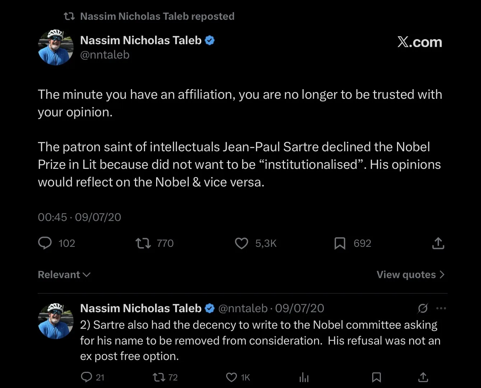
Task: Share the main post via share icon
Action: click(438, 243)
